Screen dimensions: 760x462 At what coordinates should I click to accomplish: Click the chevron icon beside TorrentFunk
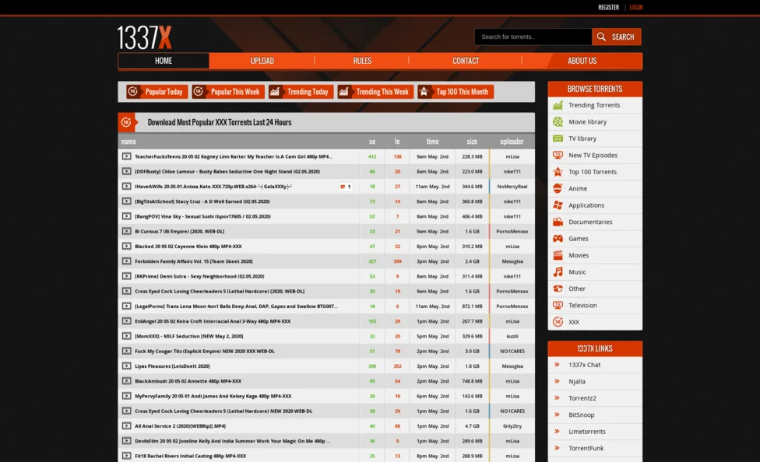pyautogui.click(x=557, y=448)
